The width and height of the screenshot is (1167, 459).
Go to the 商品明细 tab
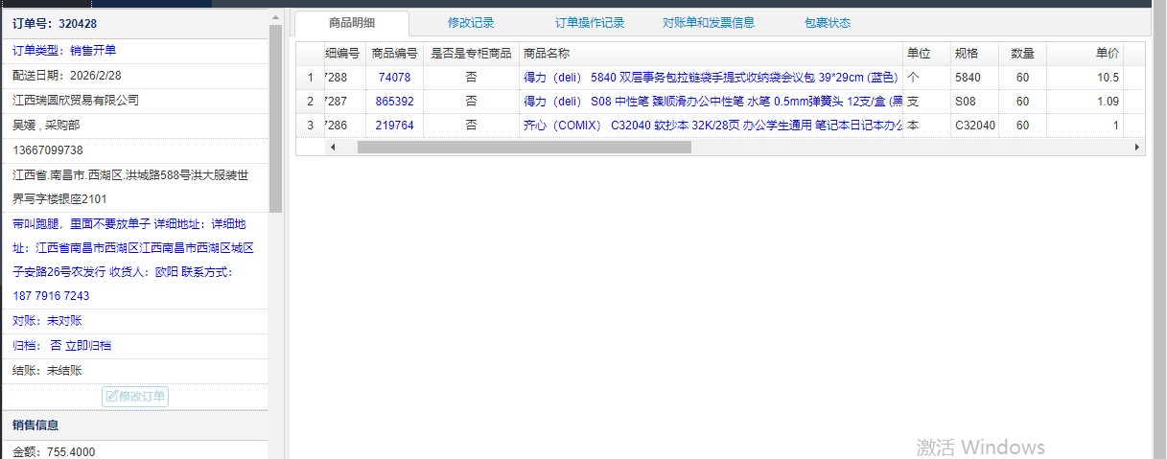click(x=352, y=23)
